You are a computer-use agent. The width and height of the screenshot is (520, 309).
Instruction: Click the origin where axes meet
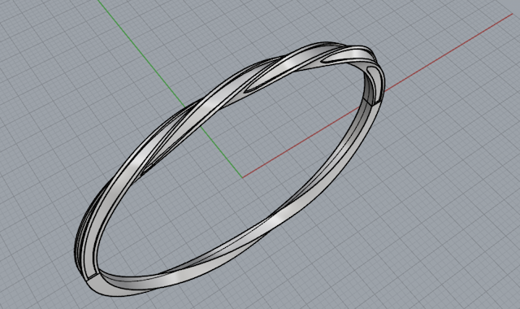coord(242,177)
